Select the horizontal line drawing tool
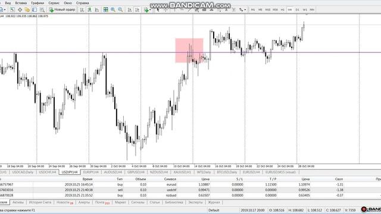Image resolution: width=381 pixels, height=214 pixels. pos(182,10)
